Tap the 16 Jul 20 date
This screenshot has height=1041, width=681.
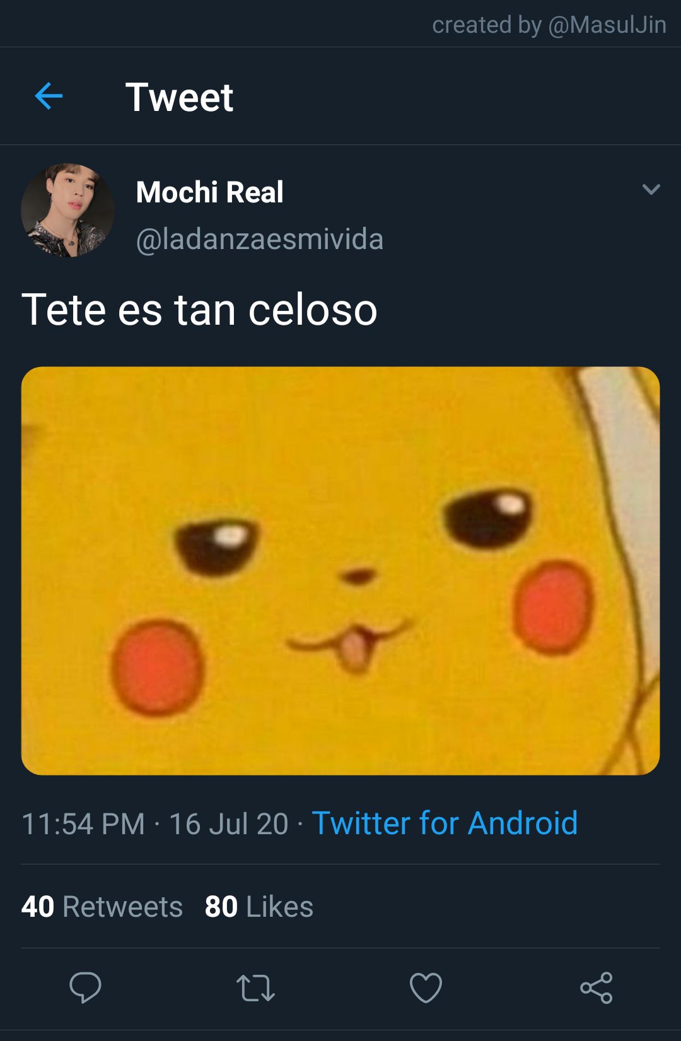[228, 823]
